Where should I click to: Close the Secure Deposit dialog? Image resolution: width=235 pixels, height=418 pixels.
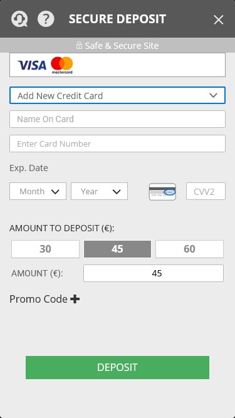tap(219, 19)
